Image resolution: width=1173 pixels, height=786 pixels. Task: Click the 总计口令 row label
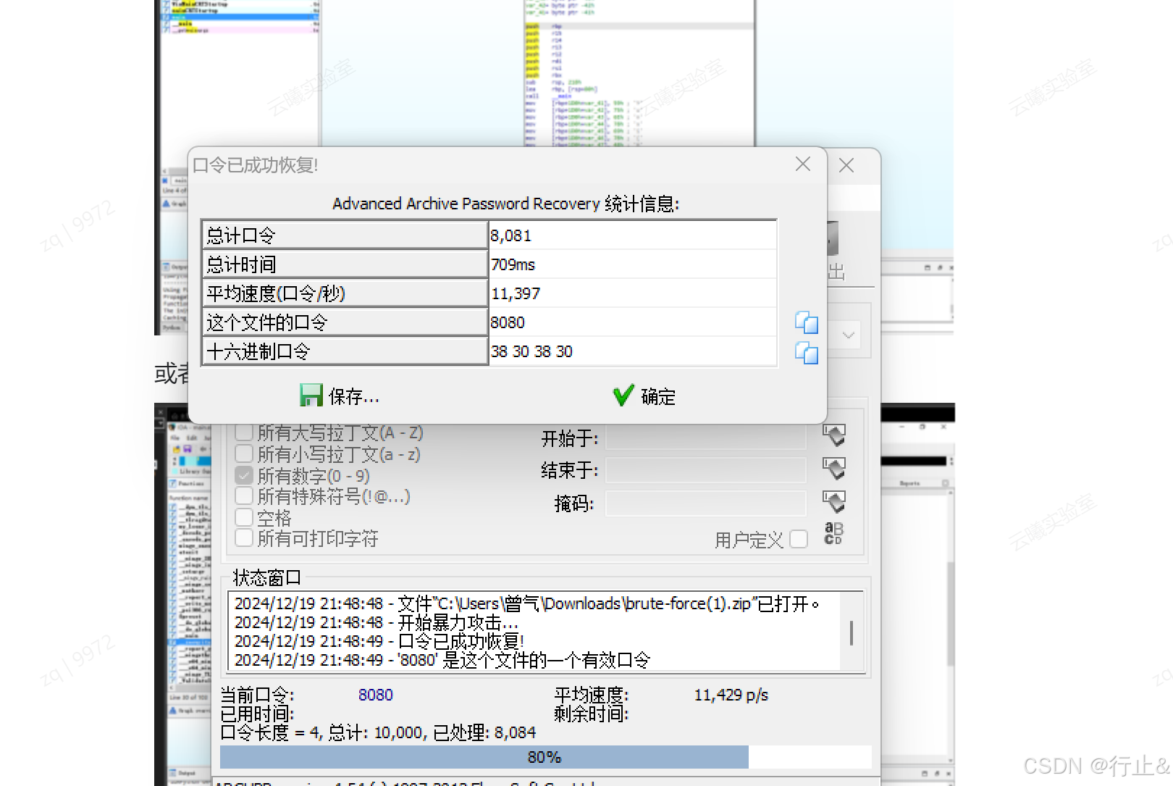(345, 235)
